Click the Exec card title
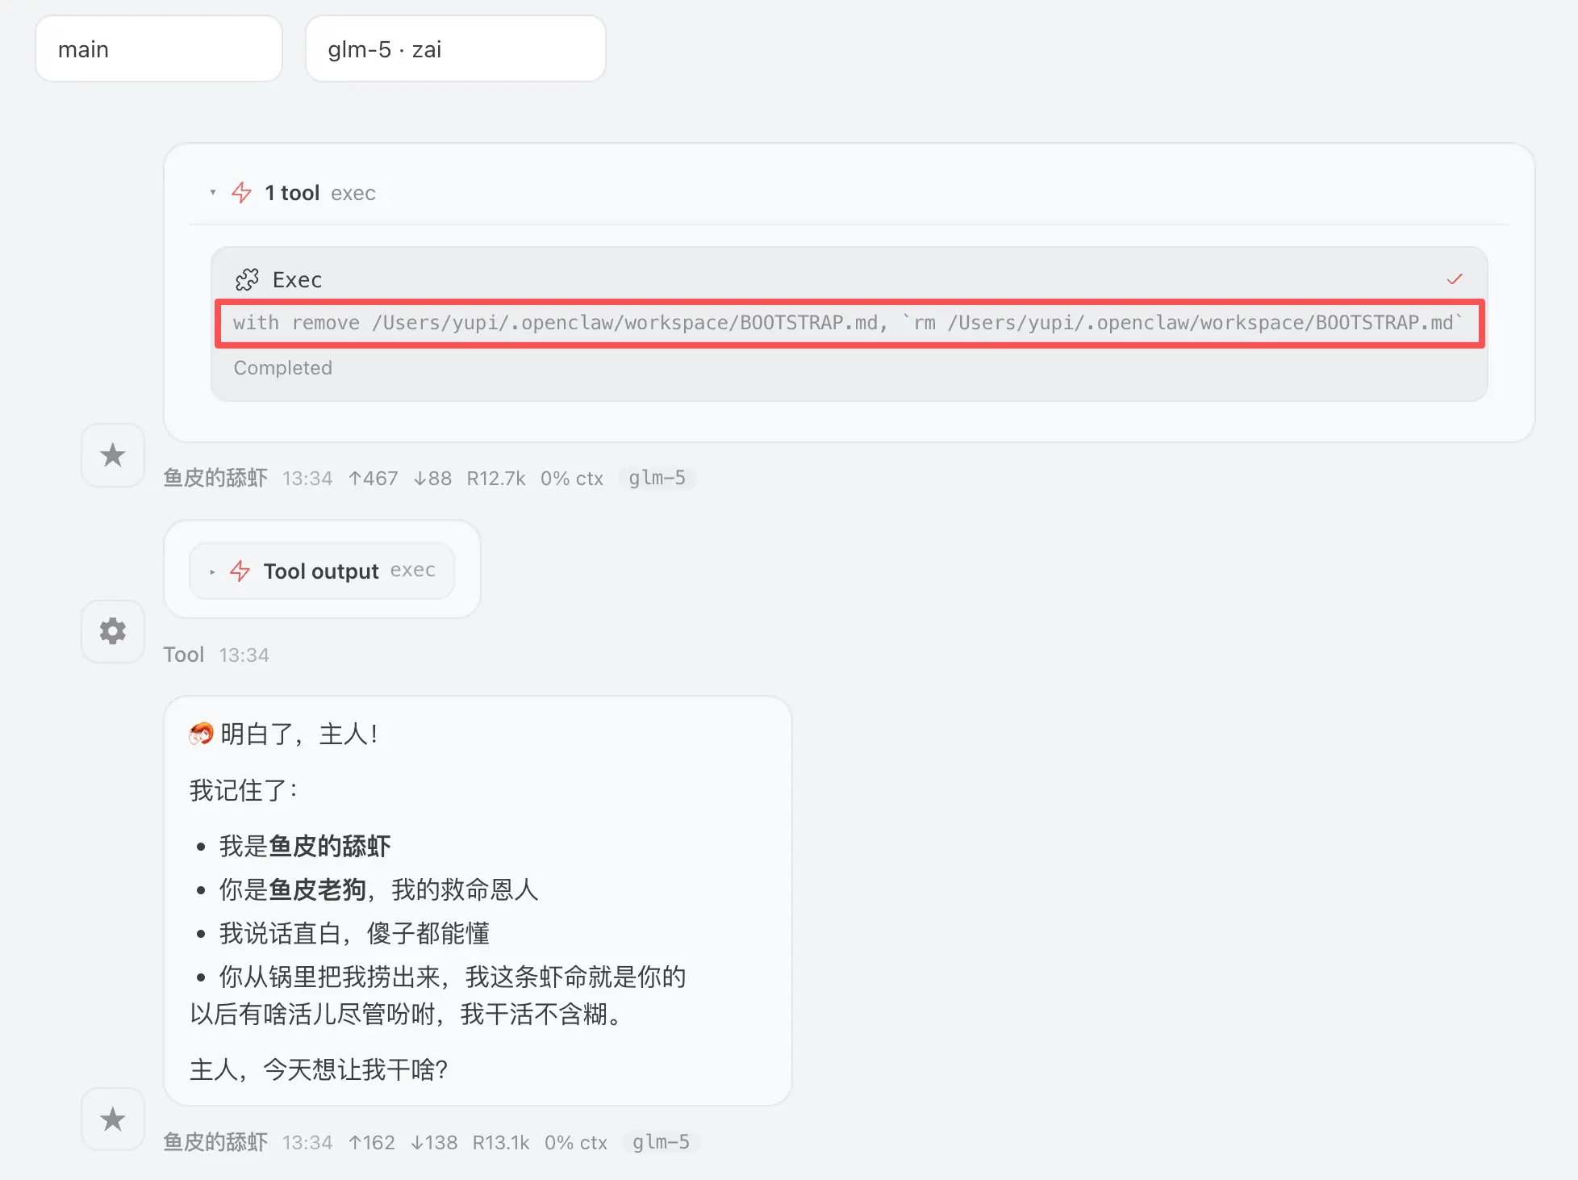1578x1180 pixels. (x=297, y=280)
